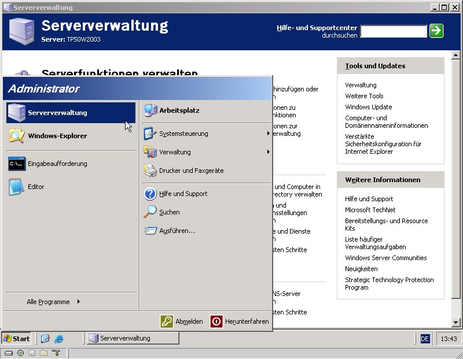Click the Start button

pos(17,338)
